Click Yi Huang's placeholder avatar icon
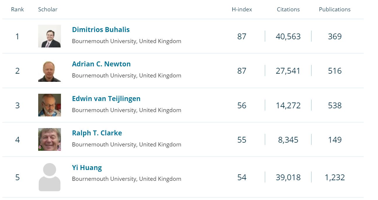This screenshot has height=200, width=378. click(50, 177)
